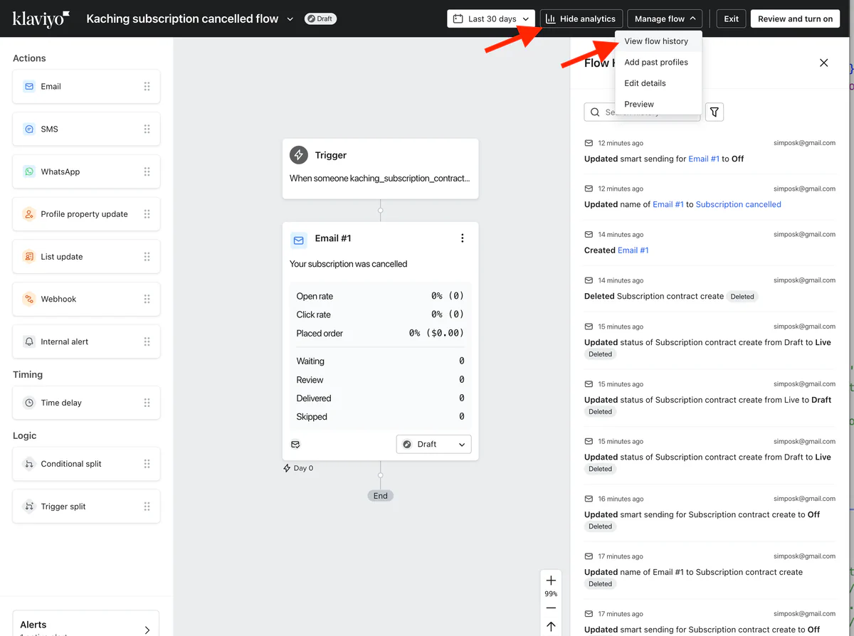Click the Email #1 envelope icon
Screen dimensions: 854x636
(x=299, y=240)
